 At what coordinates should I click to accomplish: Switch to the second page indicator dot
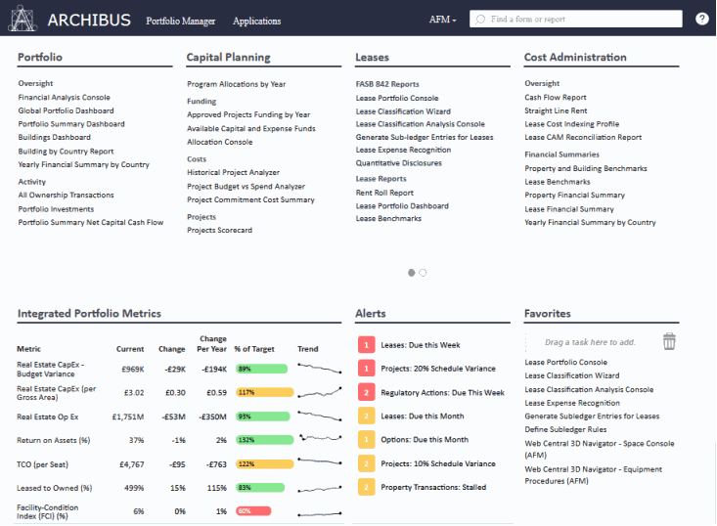click(x=423, y=273)
